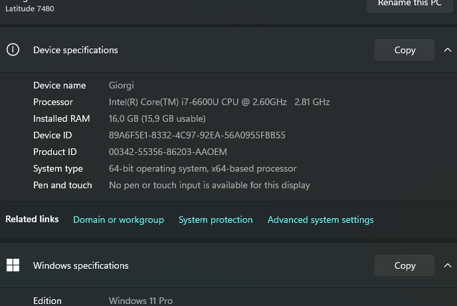Click the Related links label
Viewport: 457px width, 306px height.
tap(32, 219)
